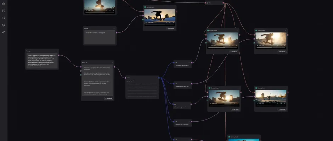The image size is (333, 141).
Task: Play the source video at the top left
Action: pyautogui.click(x=86, y=10)
